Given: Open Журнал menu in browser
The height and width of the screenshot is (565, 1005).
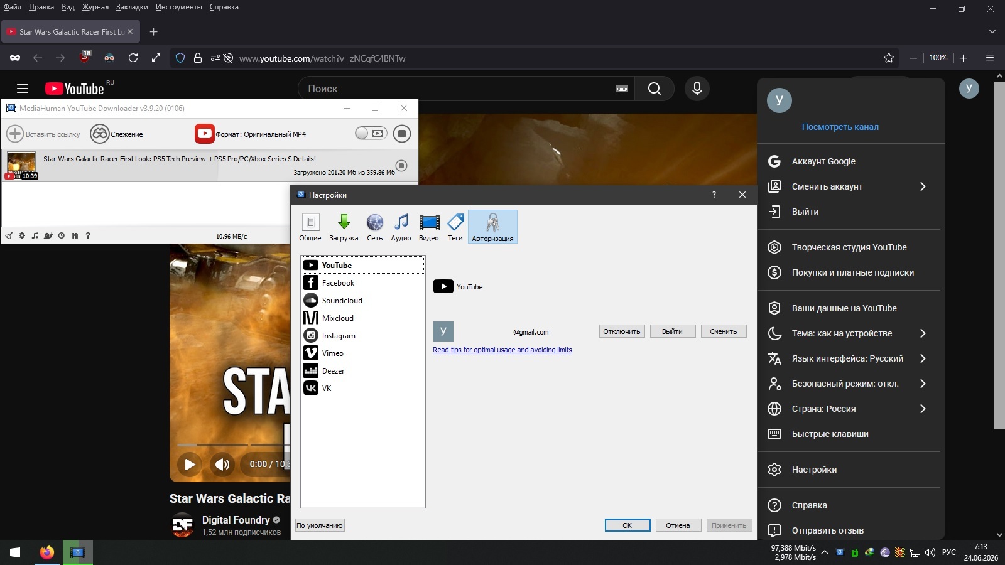Looking at the screenshot, I should [95, 7].
